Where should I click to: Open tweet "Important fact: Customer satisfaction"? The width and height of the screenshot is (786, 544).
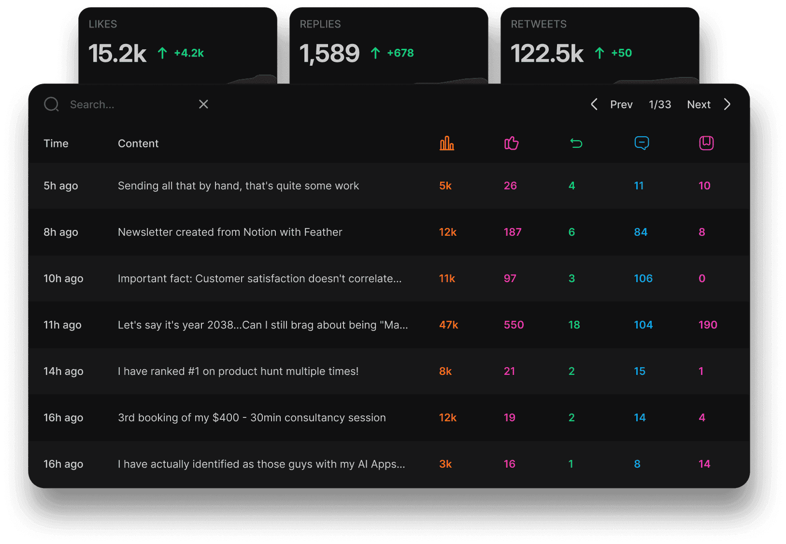[259, 279]
